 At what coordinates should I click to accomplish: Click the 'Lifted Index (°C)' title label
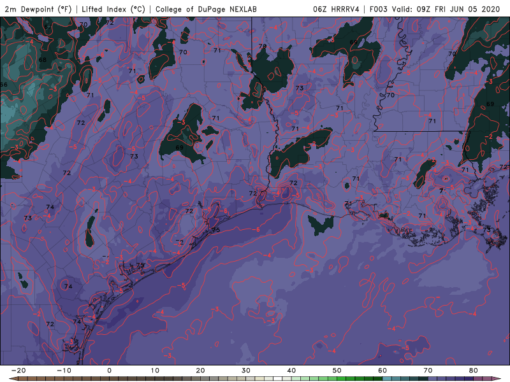113,9
